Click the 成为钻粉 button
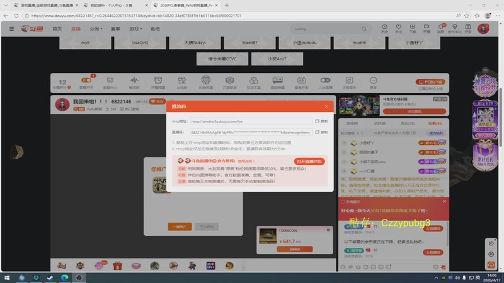 (x=436, y=133)
